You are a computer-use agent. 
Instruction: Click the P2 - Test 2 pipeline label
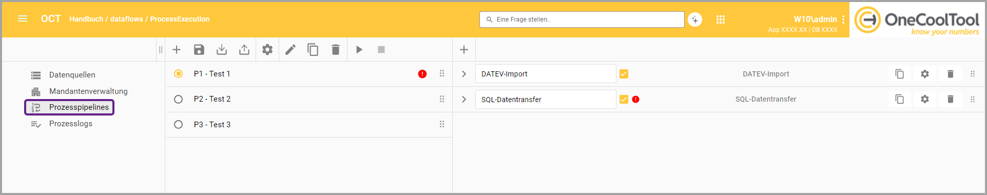[x=212, y=99]
